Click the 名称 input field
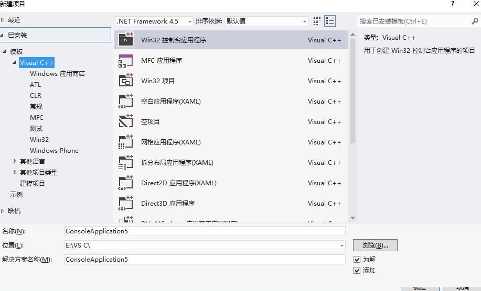The height and width of the screenshot is (291, 481). click(x=205, y=231)
